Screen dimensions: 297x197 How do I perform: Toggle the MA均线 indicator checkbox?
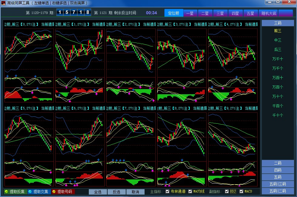(x=190, y=192)
